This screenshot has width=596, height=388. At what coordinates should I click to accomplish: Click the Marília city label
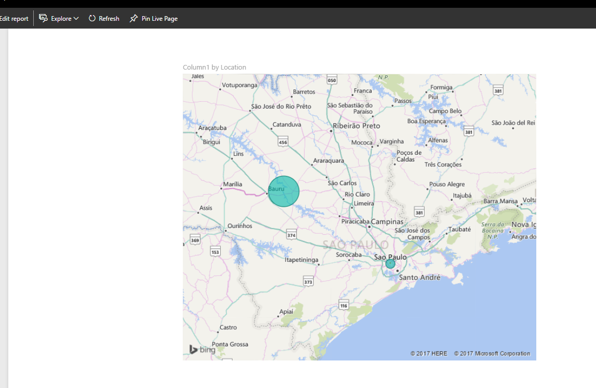pyautogui.click(x=233, y=184)
